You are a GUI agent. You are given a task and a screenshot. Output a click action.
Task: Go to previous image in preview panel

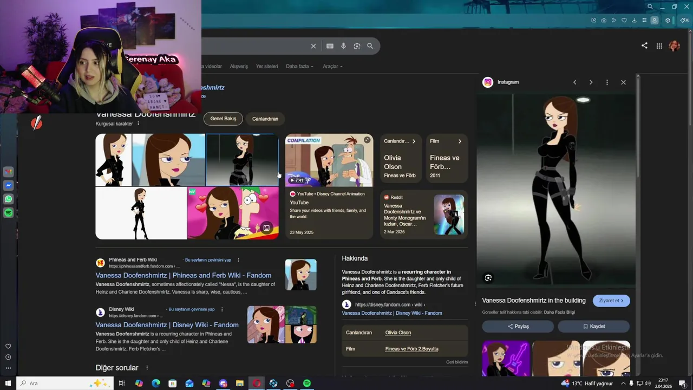[x=574, y=82]
